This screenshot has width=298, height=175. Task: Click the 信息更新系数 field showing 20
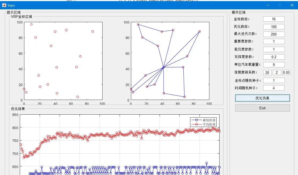pos(267,72)
